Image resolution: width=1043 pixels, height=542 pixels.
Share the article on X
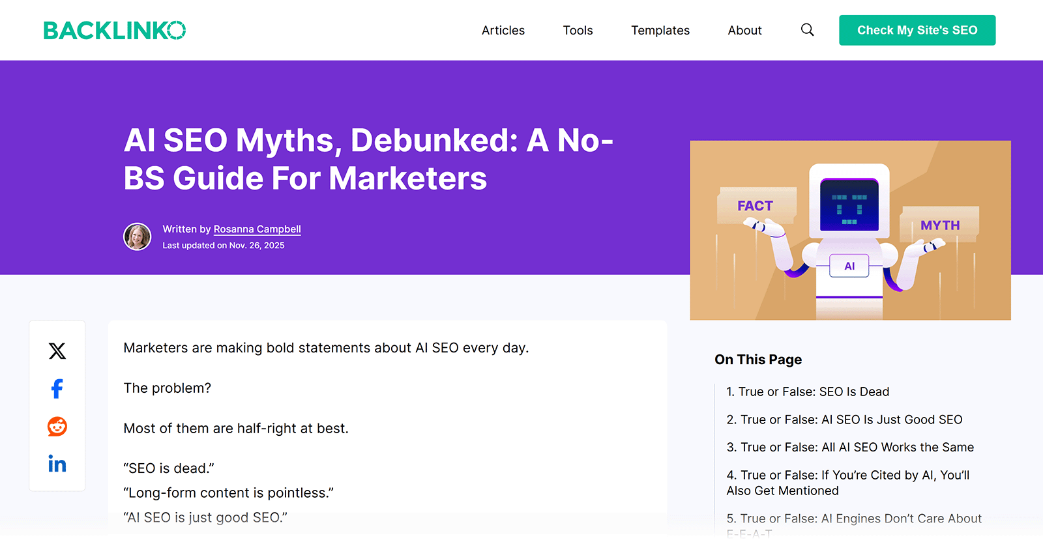pyautogui.click(x=57, y=351)
